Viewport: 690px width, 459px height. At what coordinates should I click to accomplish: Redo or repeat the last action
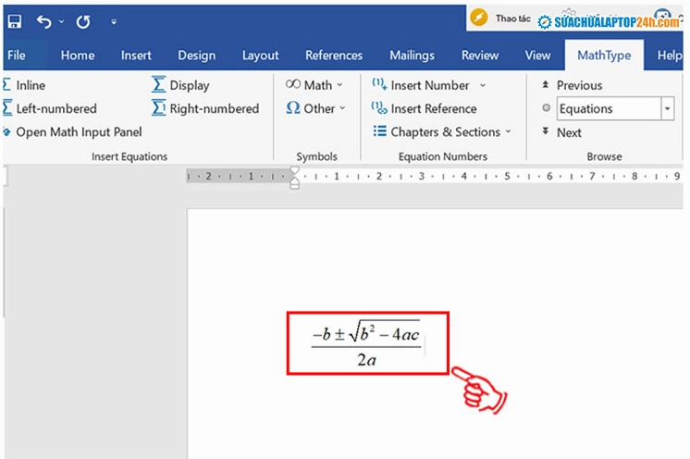[83, 21]
